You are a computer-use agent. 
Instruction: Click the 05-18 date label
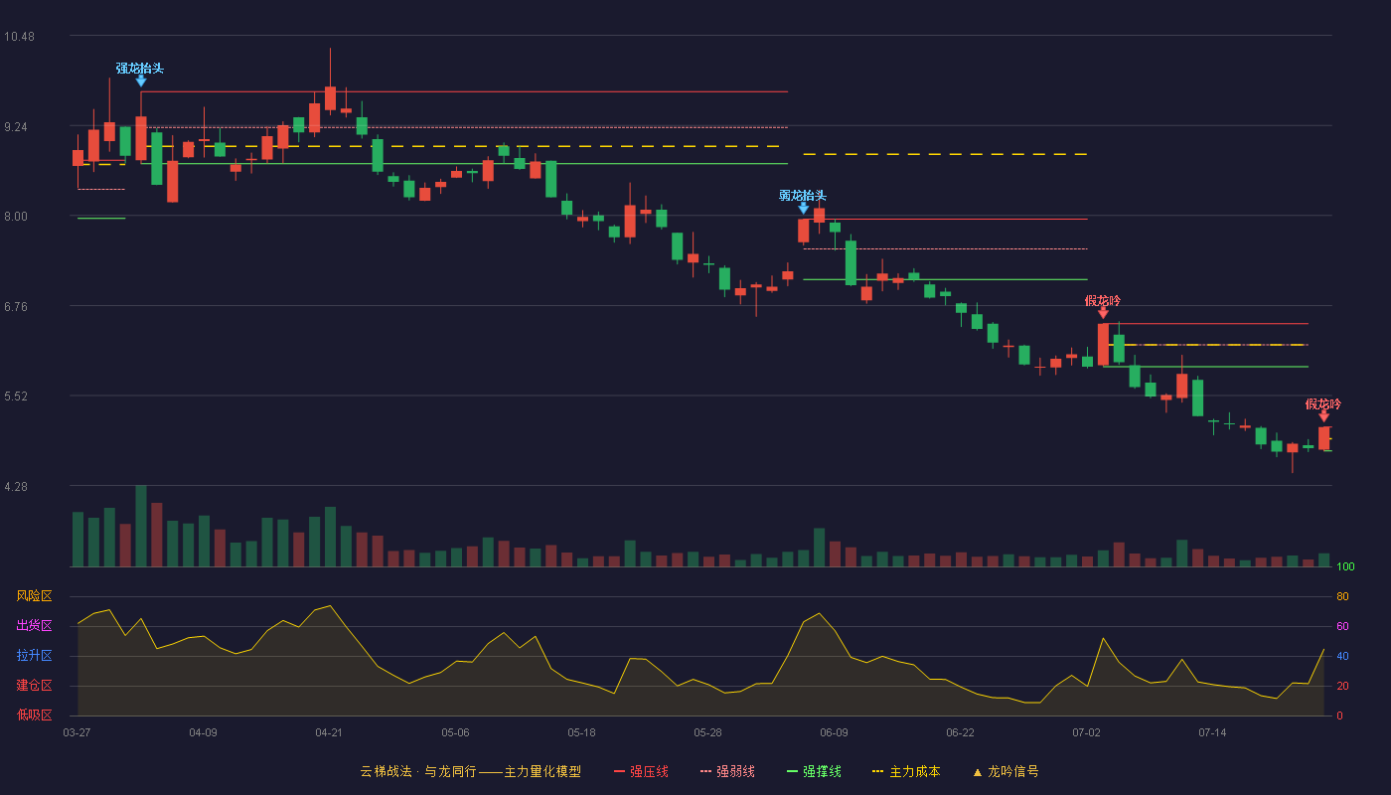pos(581,732)
